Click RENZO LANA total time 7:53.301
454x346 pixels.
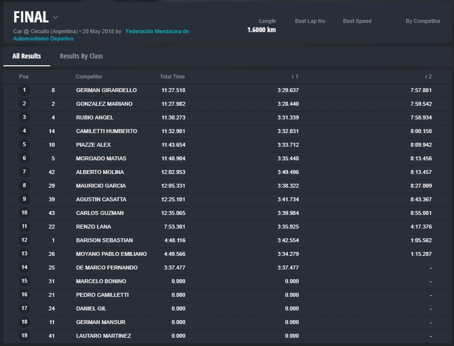tap(173, 227)
